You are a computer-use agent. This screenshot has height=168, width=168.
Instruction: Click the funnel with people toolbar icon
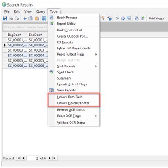pos(109,18)
